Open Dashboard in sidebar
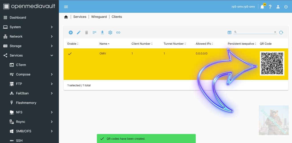This screenshot has width=292, height=143. [18, 18]
